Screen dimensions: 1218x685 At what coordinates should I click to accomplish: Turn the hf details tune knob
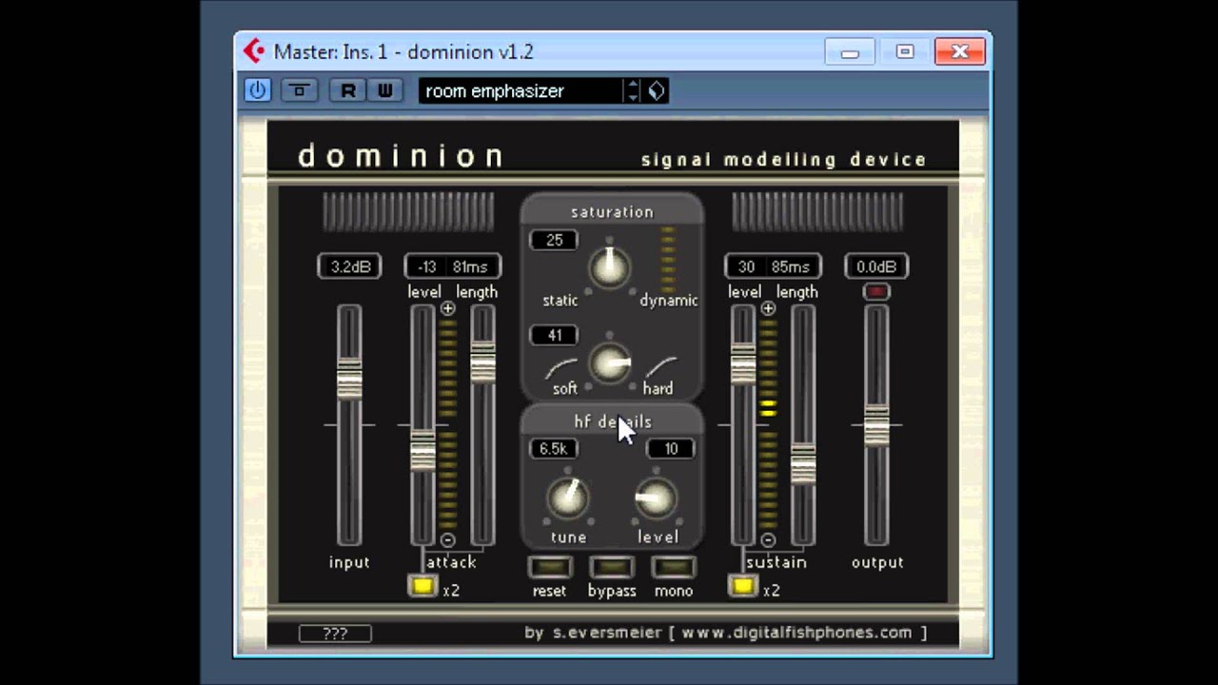pos(568,499)
